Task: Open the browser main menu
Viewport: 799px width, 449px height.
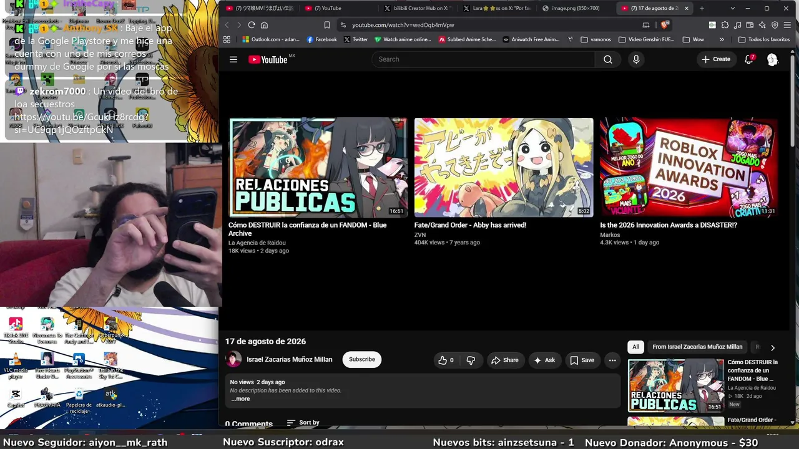Action: [x=788, y=25]
